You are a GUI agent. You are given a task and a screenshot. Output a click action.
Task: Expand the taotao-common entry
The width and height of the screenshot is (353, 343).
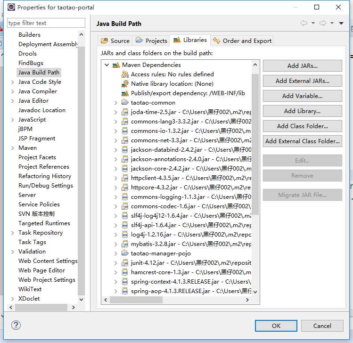click(116, 103)
